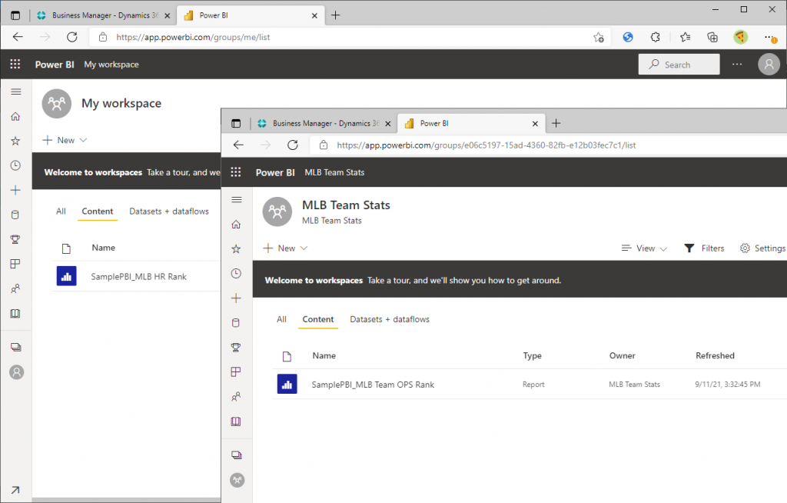Toggle hamburger navigation in MLB Team Stats window
The width and height of the screenshot is (787, 503).
click(237, 199)
